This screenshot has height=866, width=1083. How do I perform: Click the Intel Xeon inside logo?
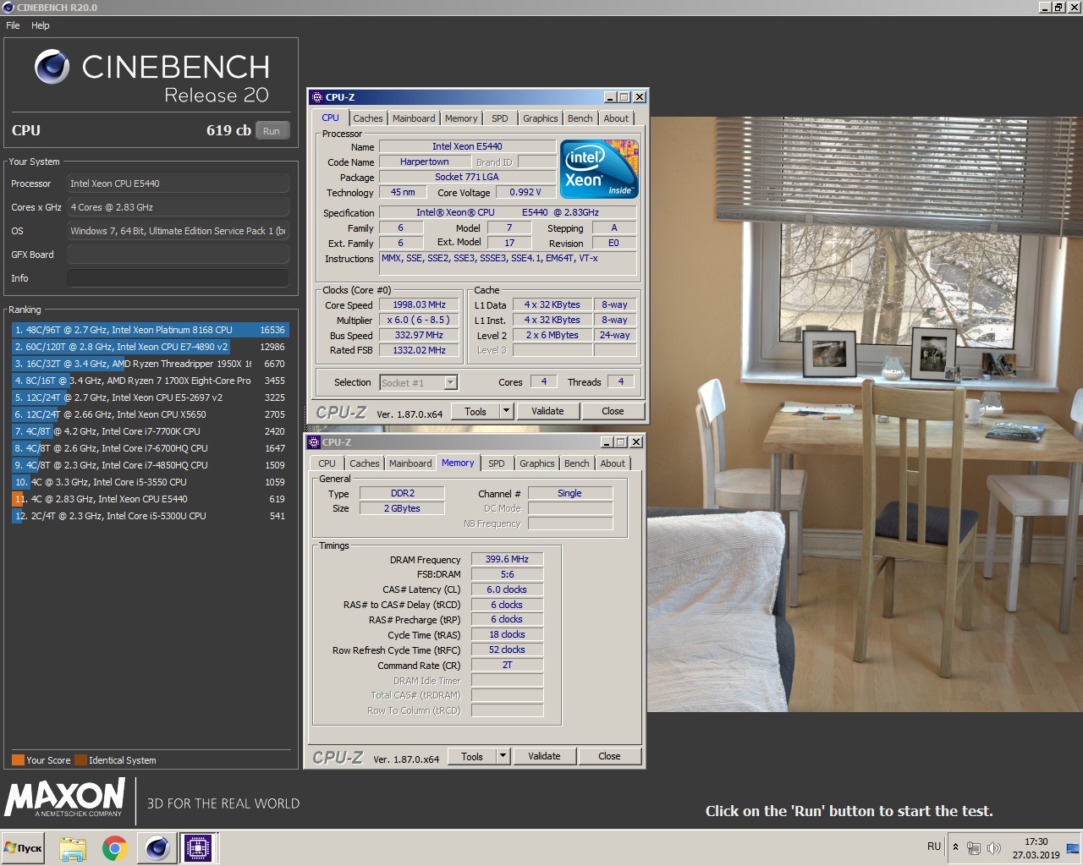coord(599,168)
